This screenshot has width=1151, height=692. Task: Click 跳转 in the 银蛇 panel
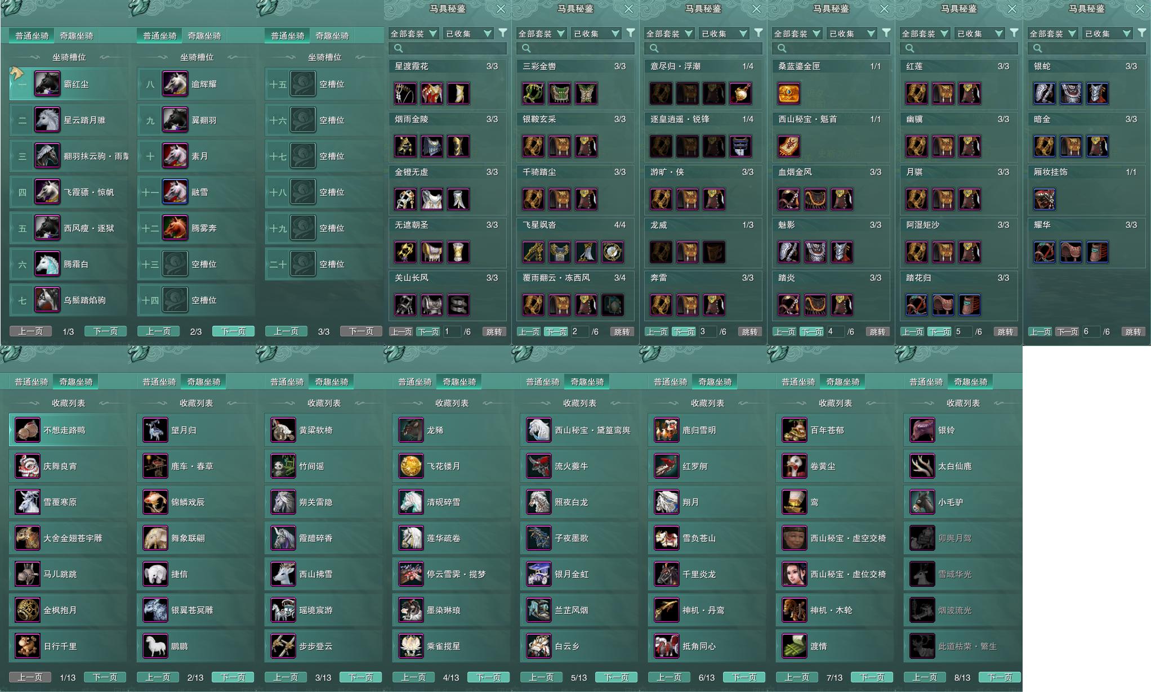[x=1133, y=332]
